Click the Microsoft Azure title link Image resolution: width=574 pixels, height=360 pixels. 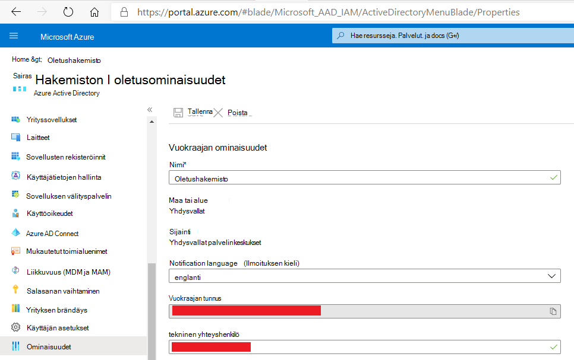pos(67,37)
